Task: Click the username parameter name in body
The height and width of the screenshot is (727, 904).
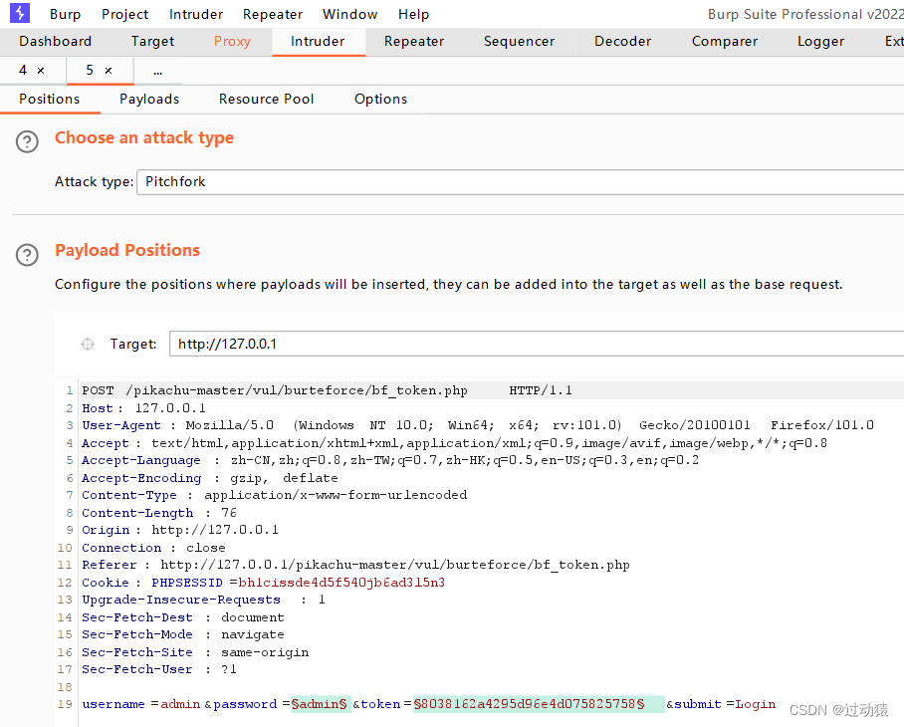Action: (113, 704)
